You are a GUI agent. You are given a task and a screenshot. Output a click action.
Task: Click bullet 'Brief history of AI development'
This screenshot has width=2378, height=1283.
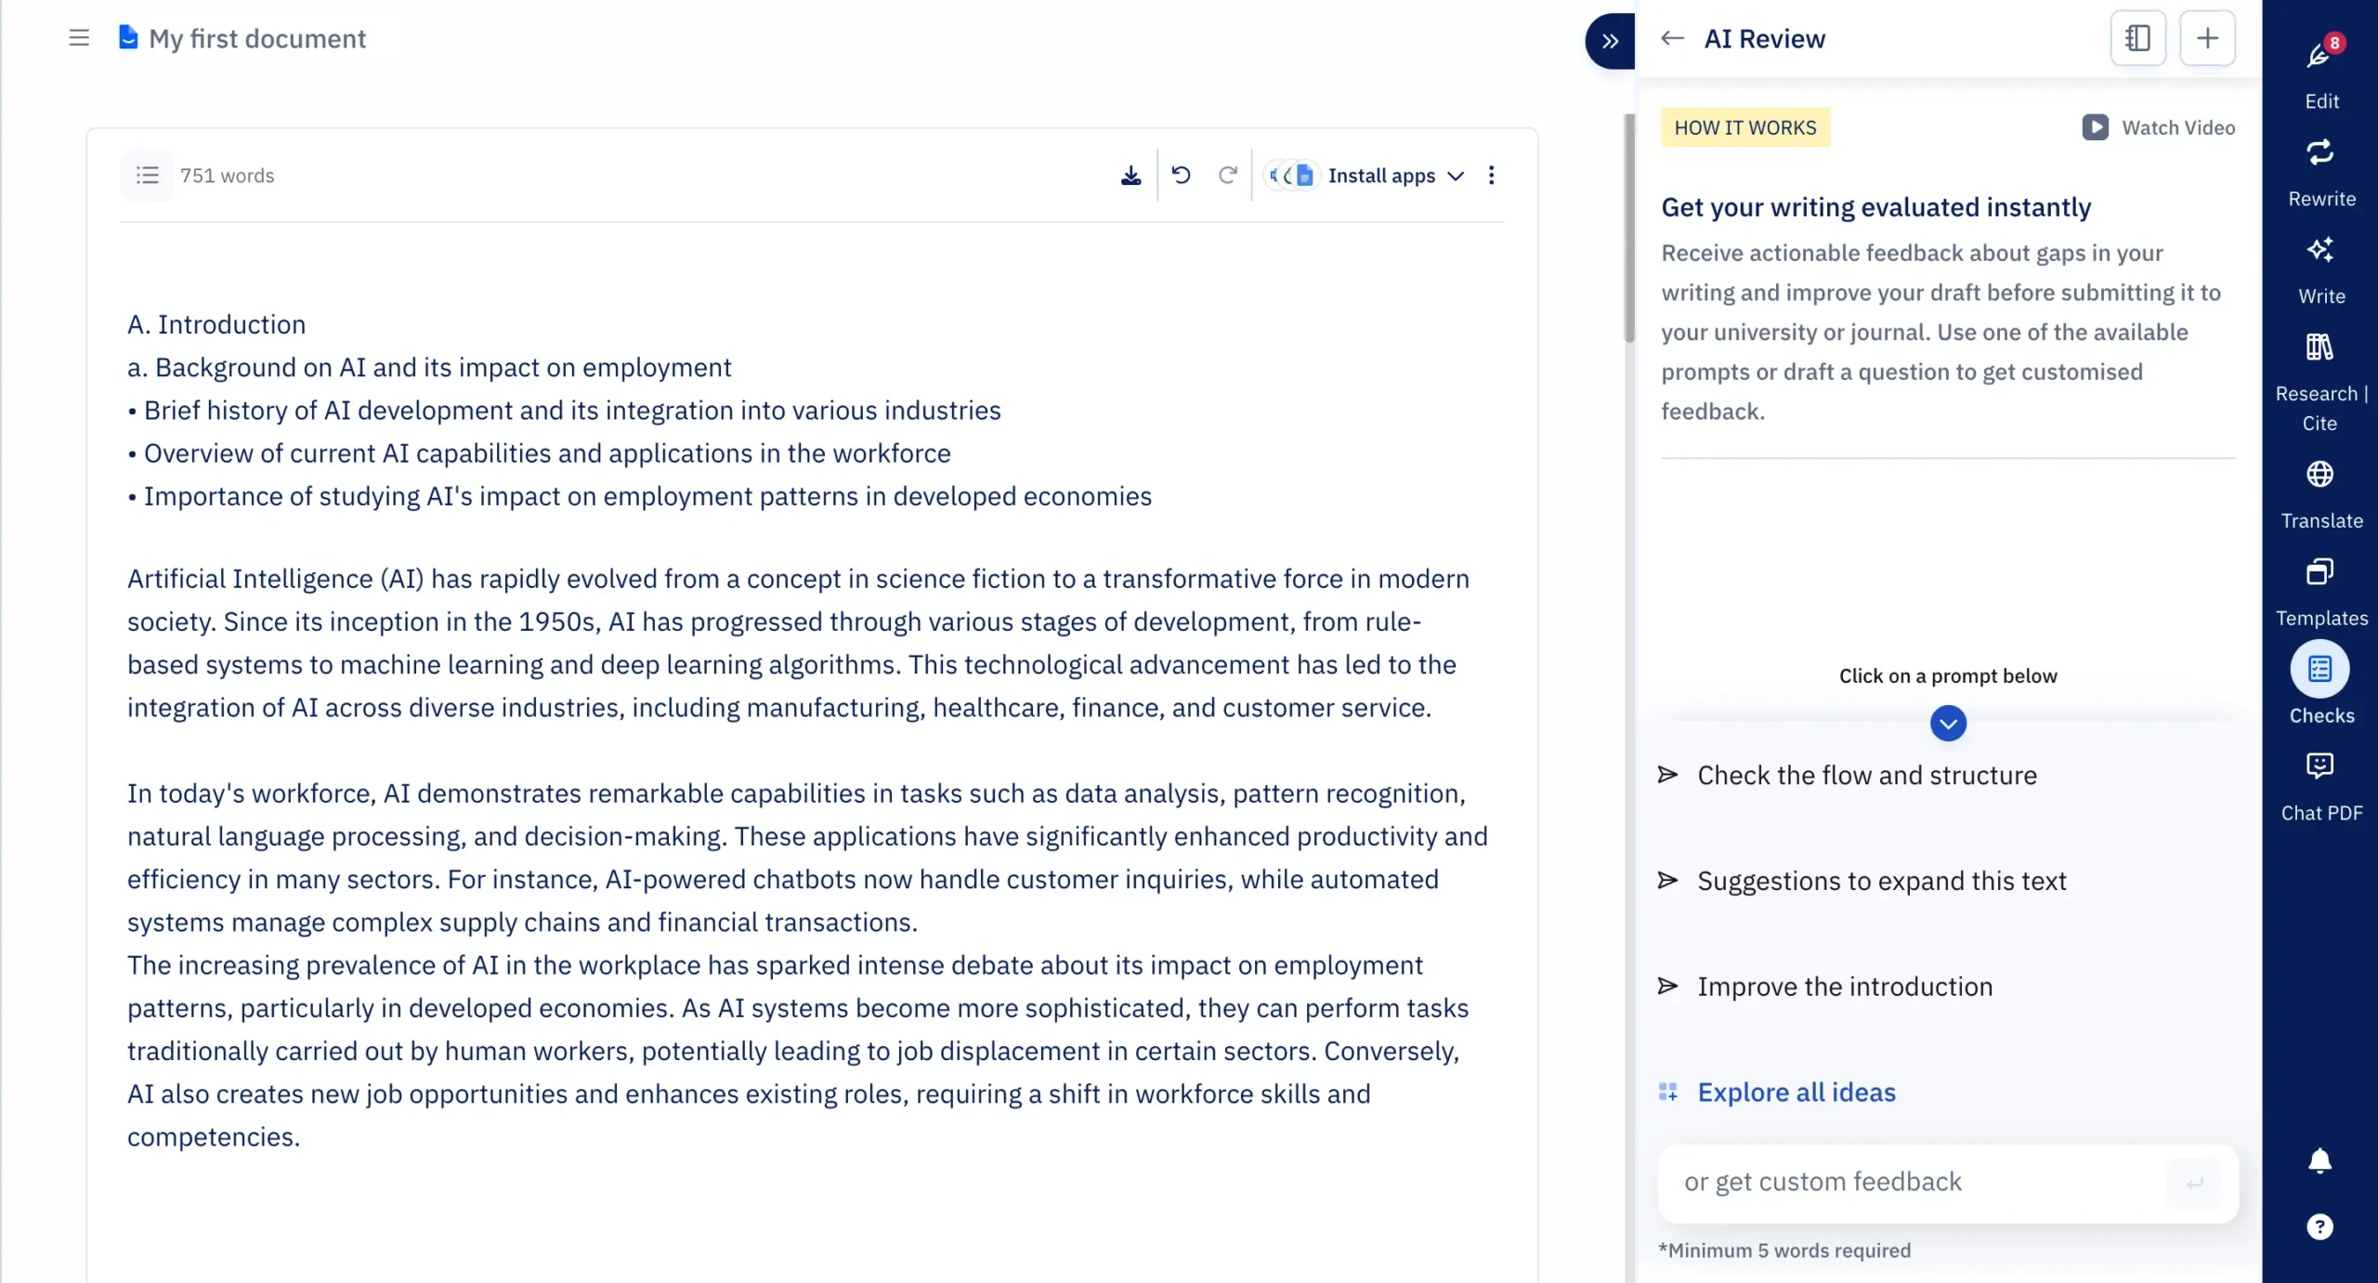click(x=564, y=410)
